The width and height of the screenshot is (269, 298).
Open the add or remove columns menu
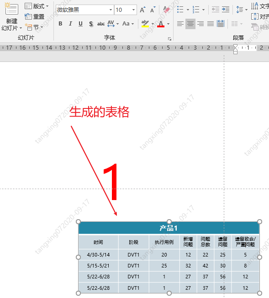pos(237,24)
